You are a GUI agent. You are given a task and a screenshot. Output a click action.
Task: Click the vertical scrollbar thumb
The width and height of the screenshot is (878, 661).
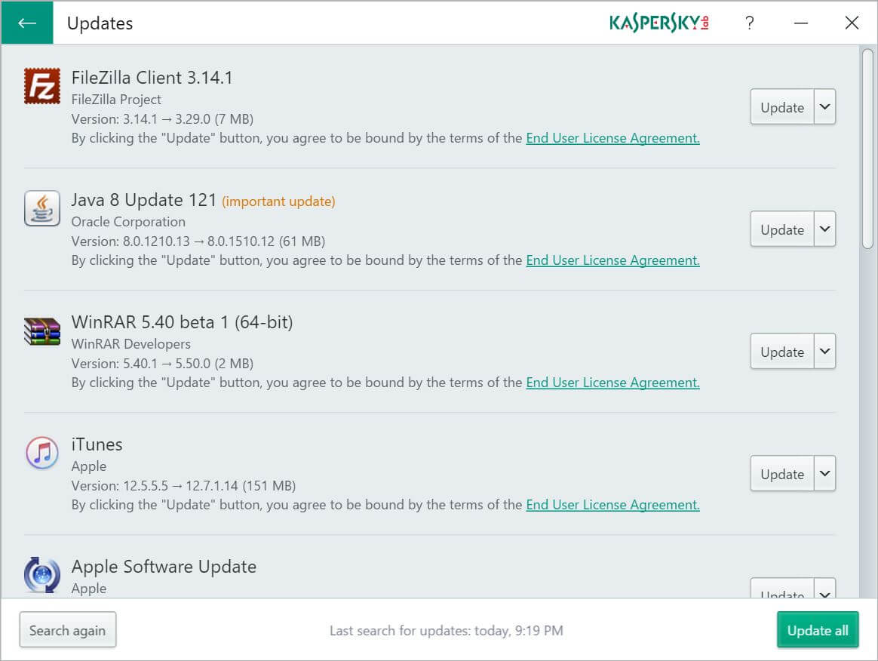(867, 147)
